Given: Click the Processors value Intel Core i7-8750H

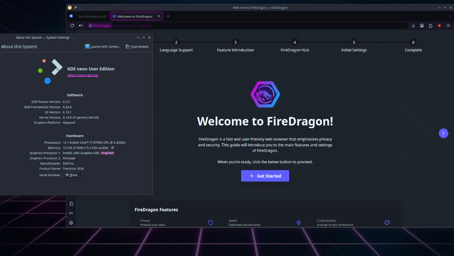Looking at the screenshot, I should tap(94, 142).
